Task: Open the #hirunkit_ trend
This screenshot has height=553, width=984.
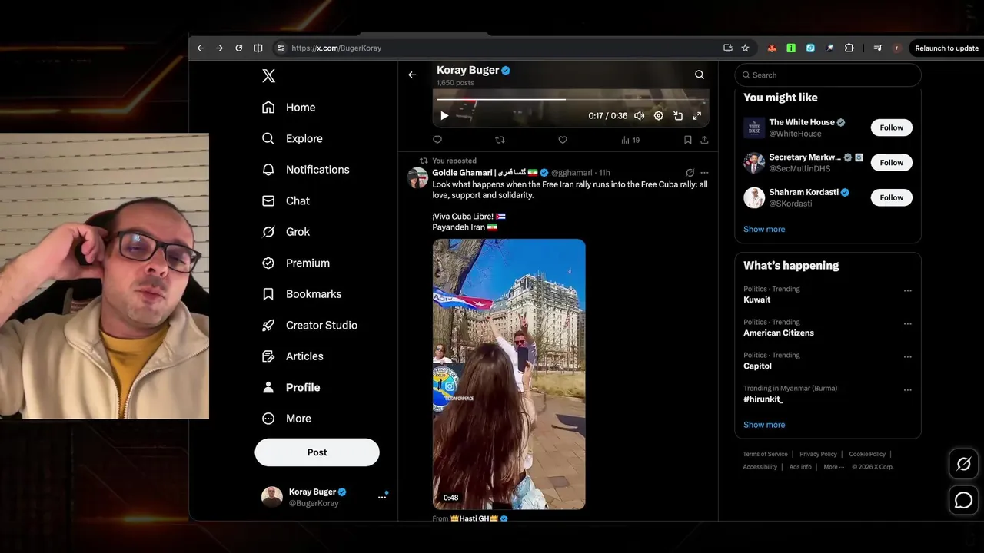Action: click(763, 399)
